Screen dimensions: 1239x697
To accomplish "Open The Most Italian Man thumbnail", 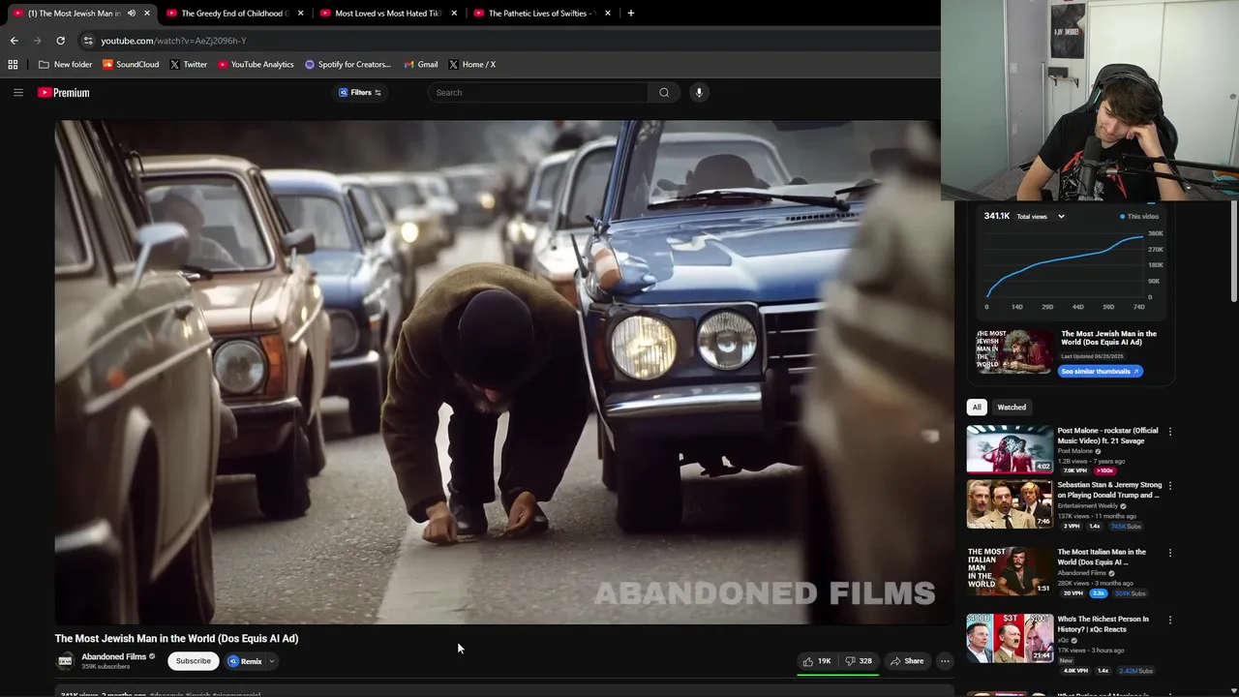I will tap(1010, 571).
